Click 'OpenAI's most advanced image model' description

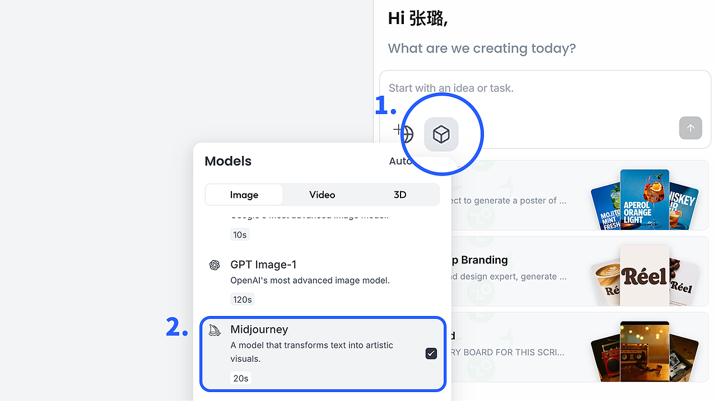(310, 280)
